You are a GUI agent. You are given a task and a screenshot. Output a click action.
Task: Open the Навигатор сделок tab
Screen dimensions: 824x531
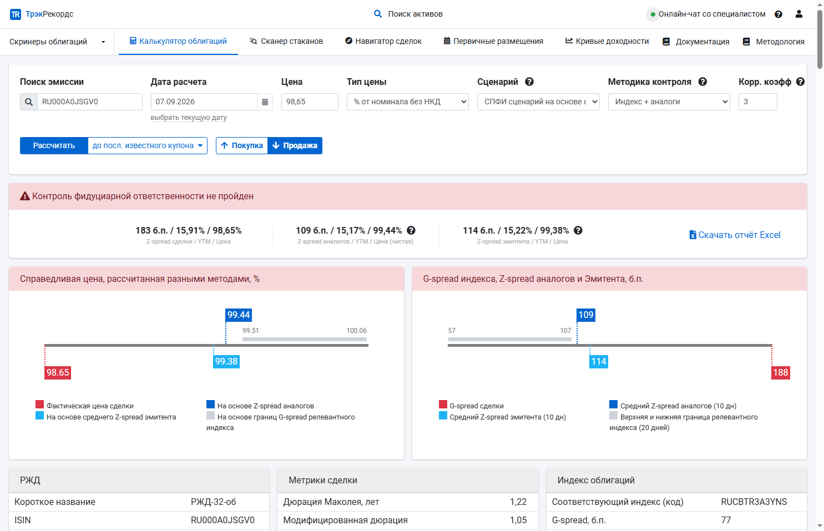coord(383,41)
